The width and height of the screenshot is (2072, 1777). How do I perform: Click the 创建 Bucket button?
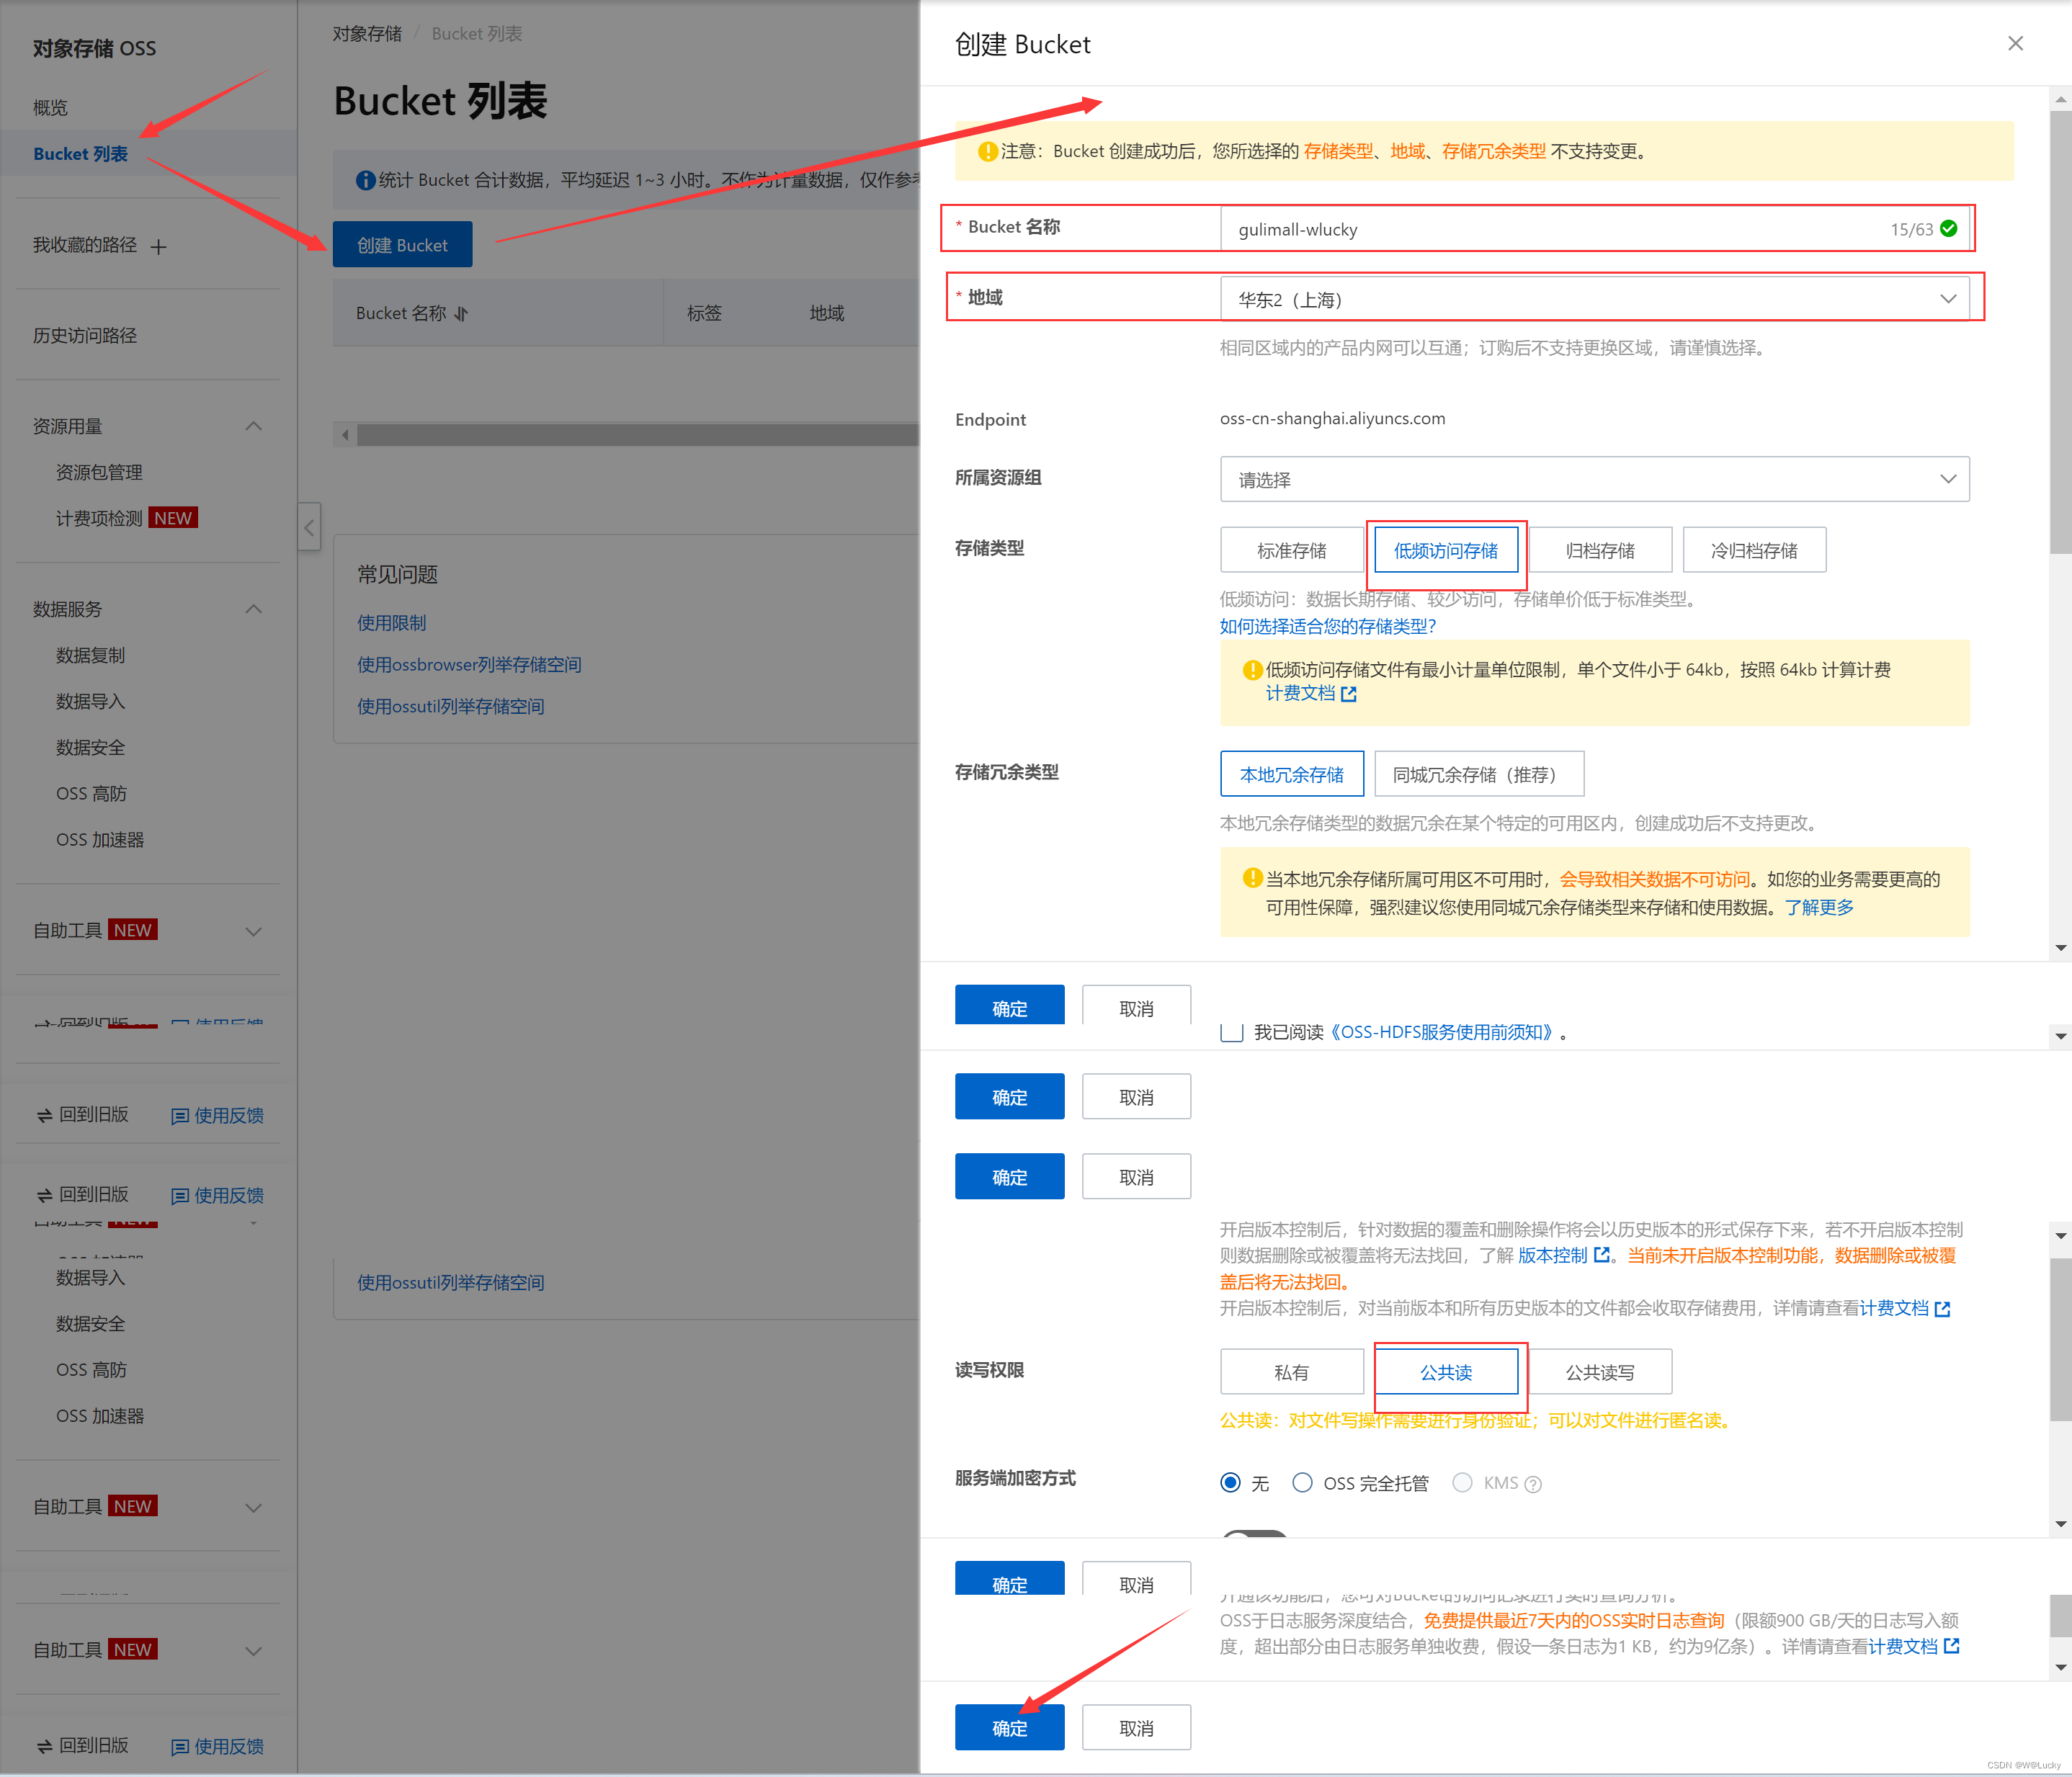(402, 245)
